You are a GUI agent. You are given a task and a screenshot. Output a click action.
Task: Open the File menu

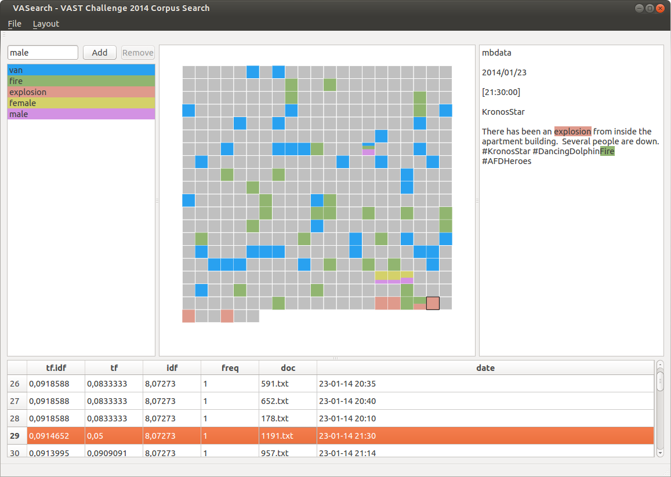(x=14, y=24)
